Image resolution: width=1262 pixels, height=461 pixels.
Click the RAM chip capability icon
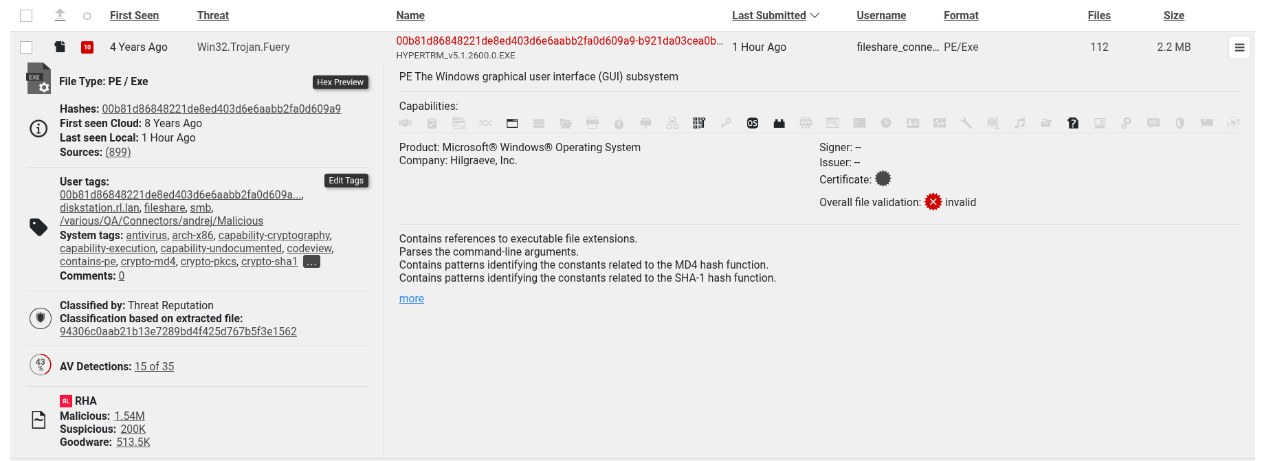click(x=806, y=123)
